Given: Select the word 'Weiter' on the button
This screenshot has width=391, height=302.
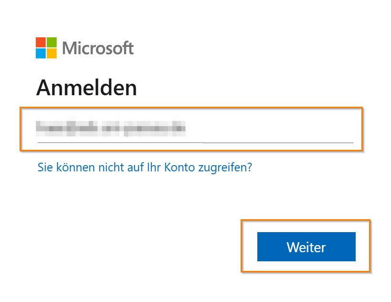Looking at the screenshot, I should pyautogui.click(x=306, y=247).
